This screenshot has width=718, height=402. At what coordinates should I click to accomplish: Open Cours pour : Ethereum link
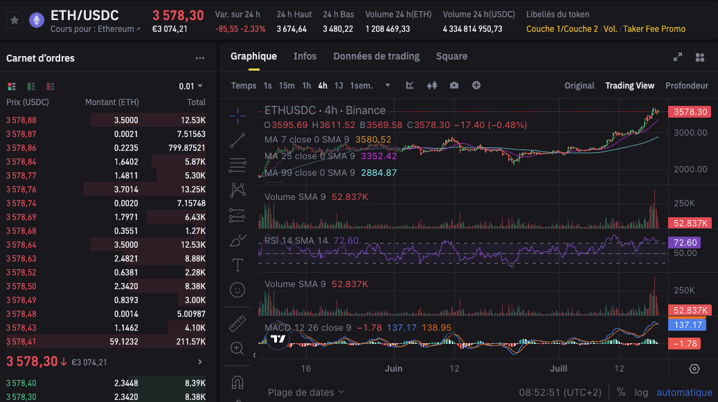[x=96, y=29]
